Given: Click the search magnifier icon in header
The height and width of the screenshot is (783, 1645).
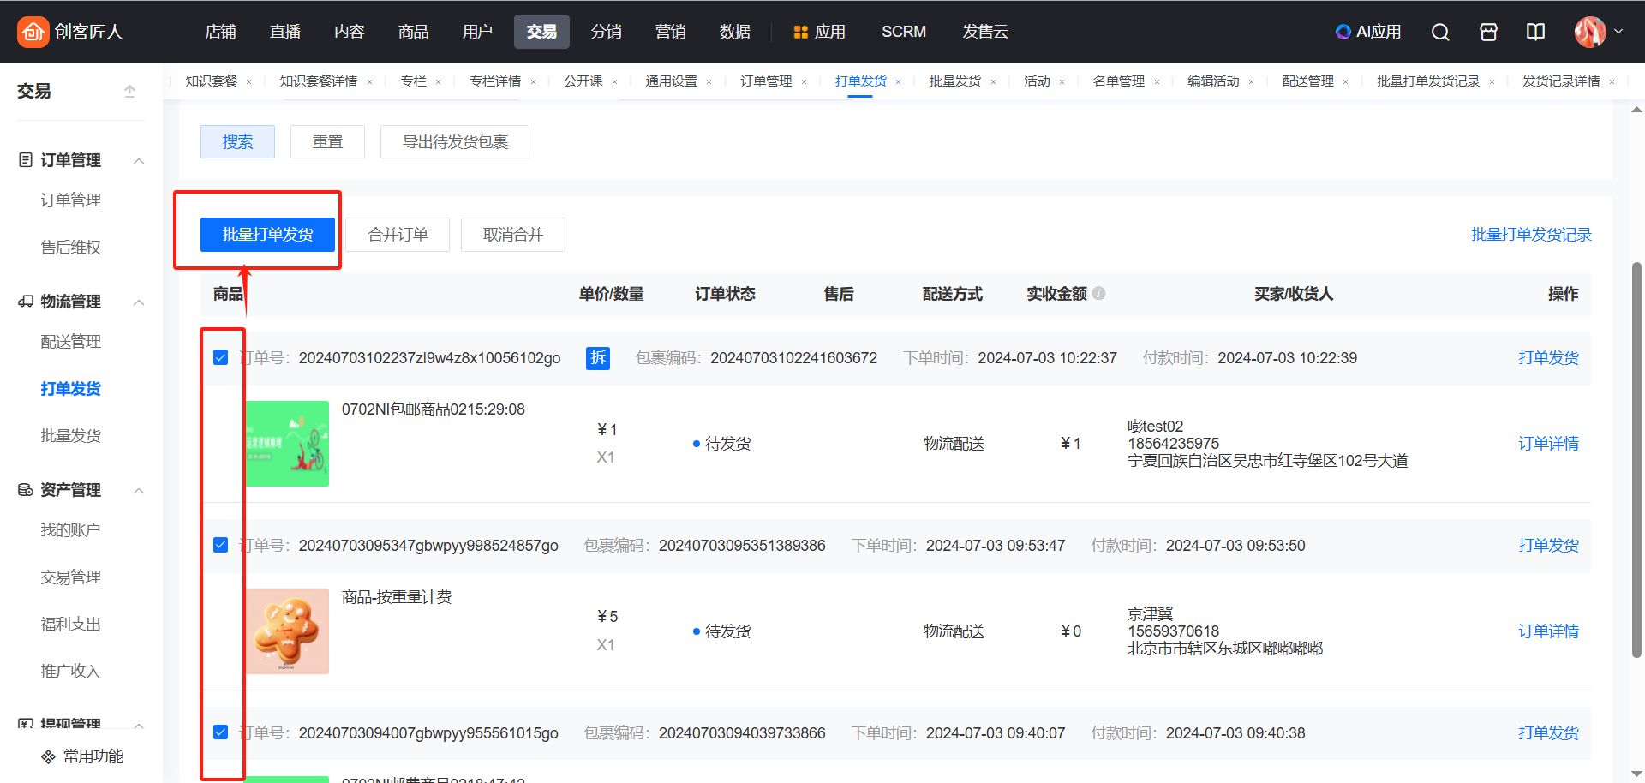Looking at the screenshot, I should point(1440,32).
